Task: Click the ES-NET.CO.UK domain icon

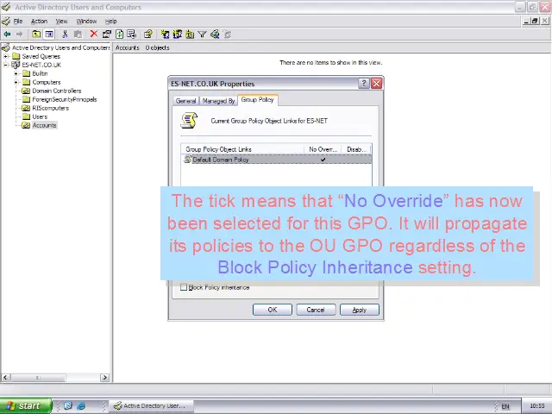Action: point(16,65)
